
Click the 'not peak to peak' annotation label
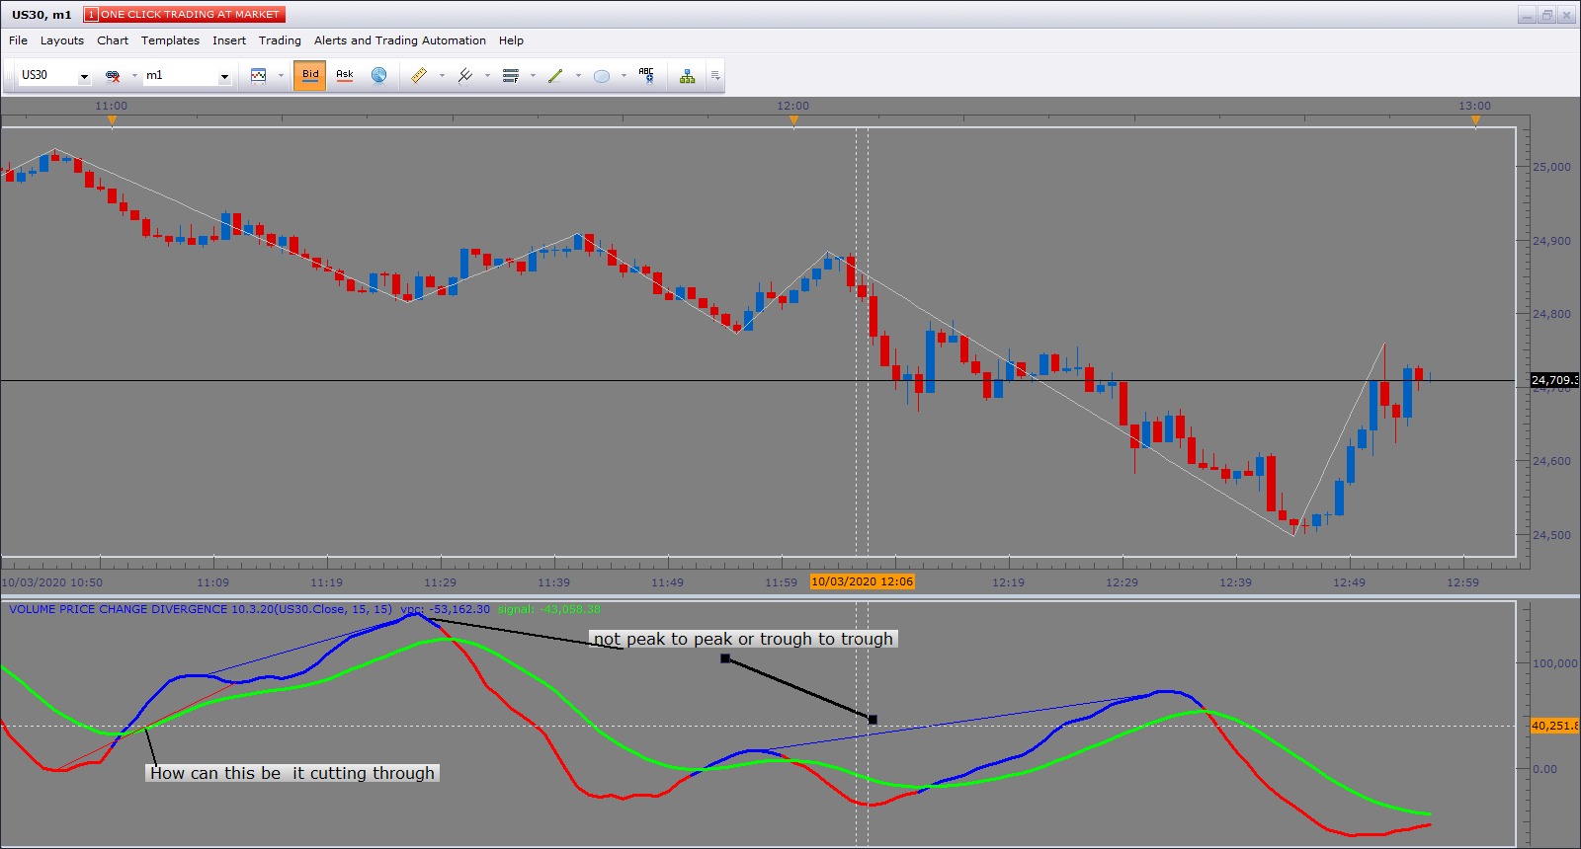pyautogui.click(x=743, y=639)
